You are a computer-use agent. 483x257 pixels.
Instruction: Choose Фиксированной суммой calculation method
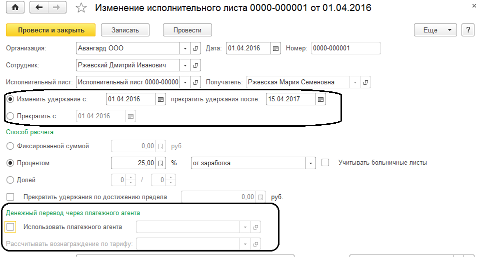point(10,146)
